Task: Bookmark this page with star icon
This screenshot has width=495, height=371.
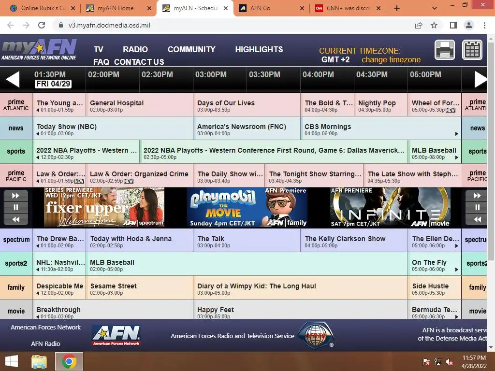Action: click(434, 25)
